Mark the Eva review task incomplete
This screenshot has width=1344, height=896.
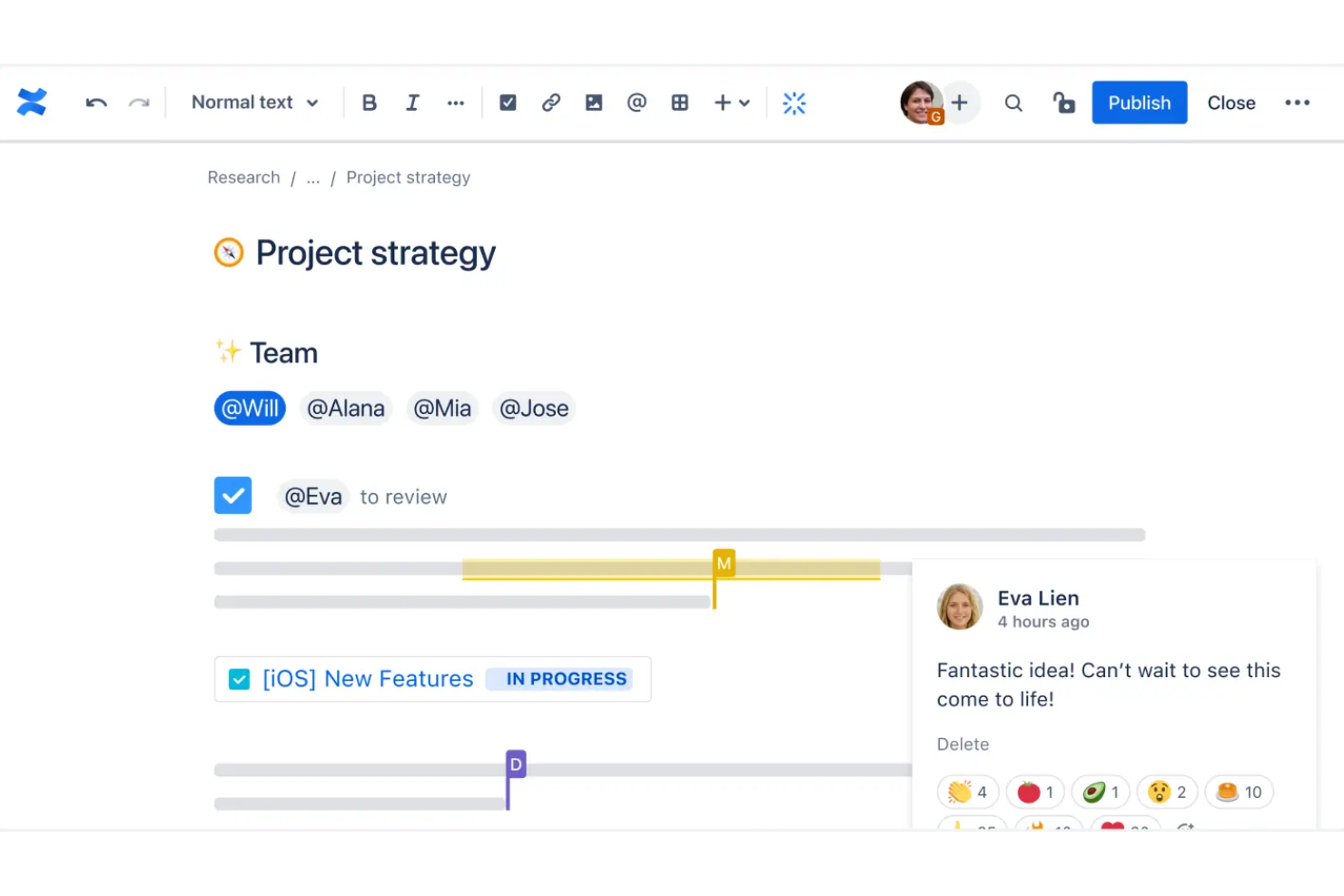tap(232, 495)
